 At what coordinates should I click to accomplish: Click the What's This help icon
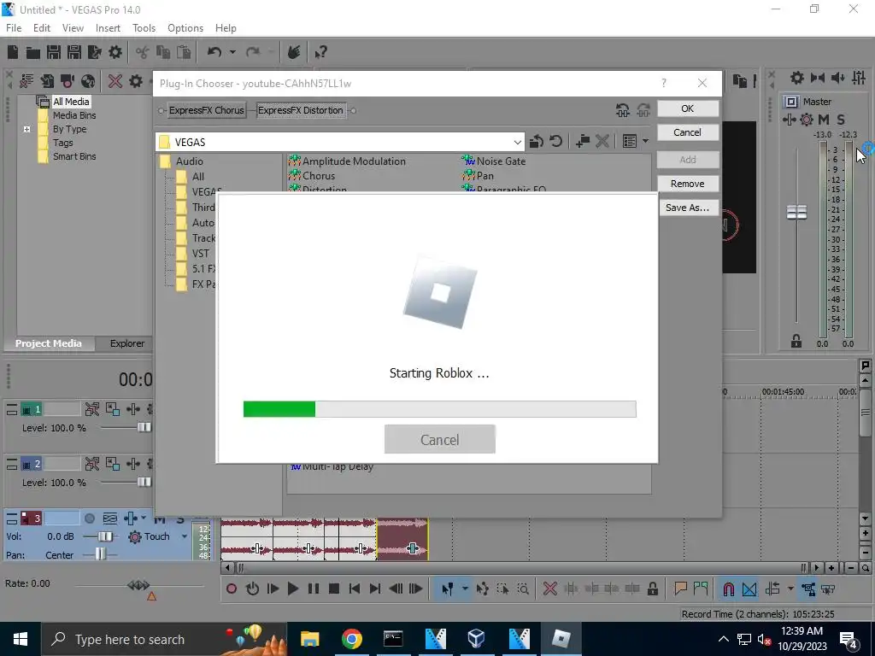[320, 52]
